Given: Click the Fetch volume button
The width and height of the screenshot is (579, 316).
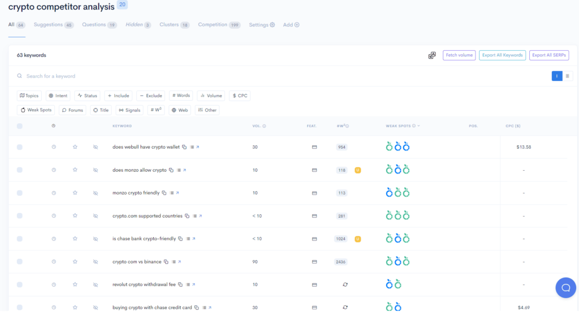Looking at the screenshot, I should coord(459,55).
